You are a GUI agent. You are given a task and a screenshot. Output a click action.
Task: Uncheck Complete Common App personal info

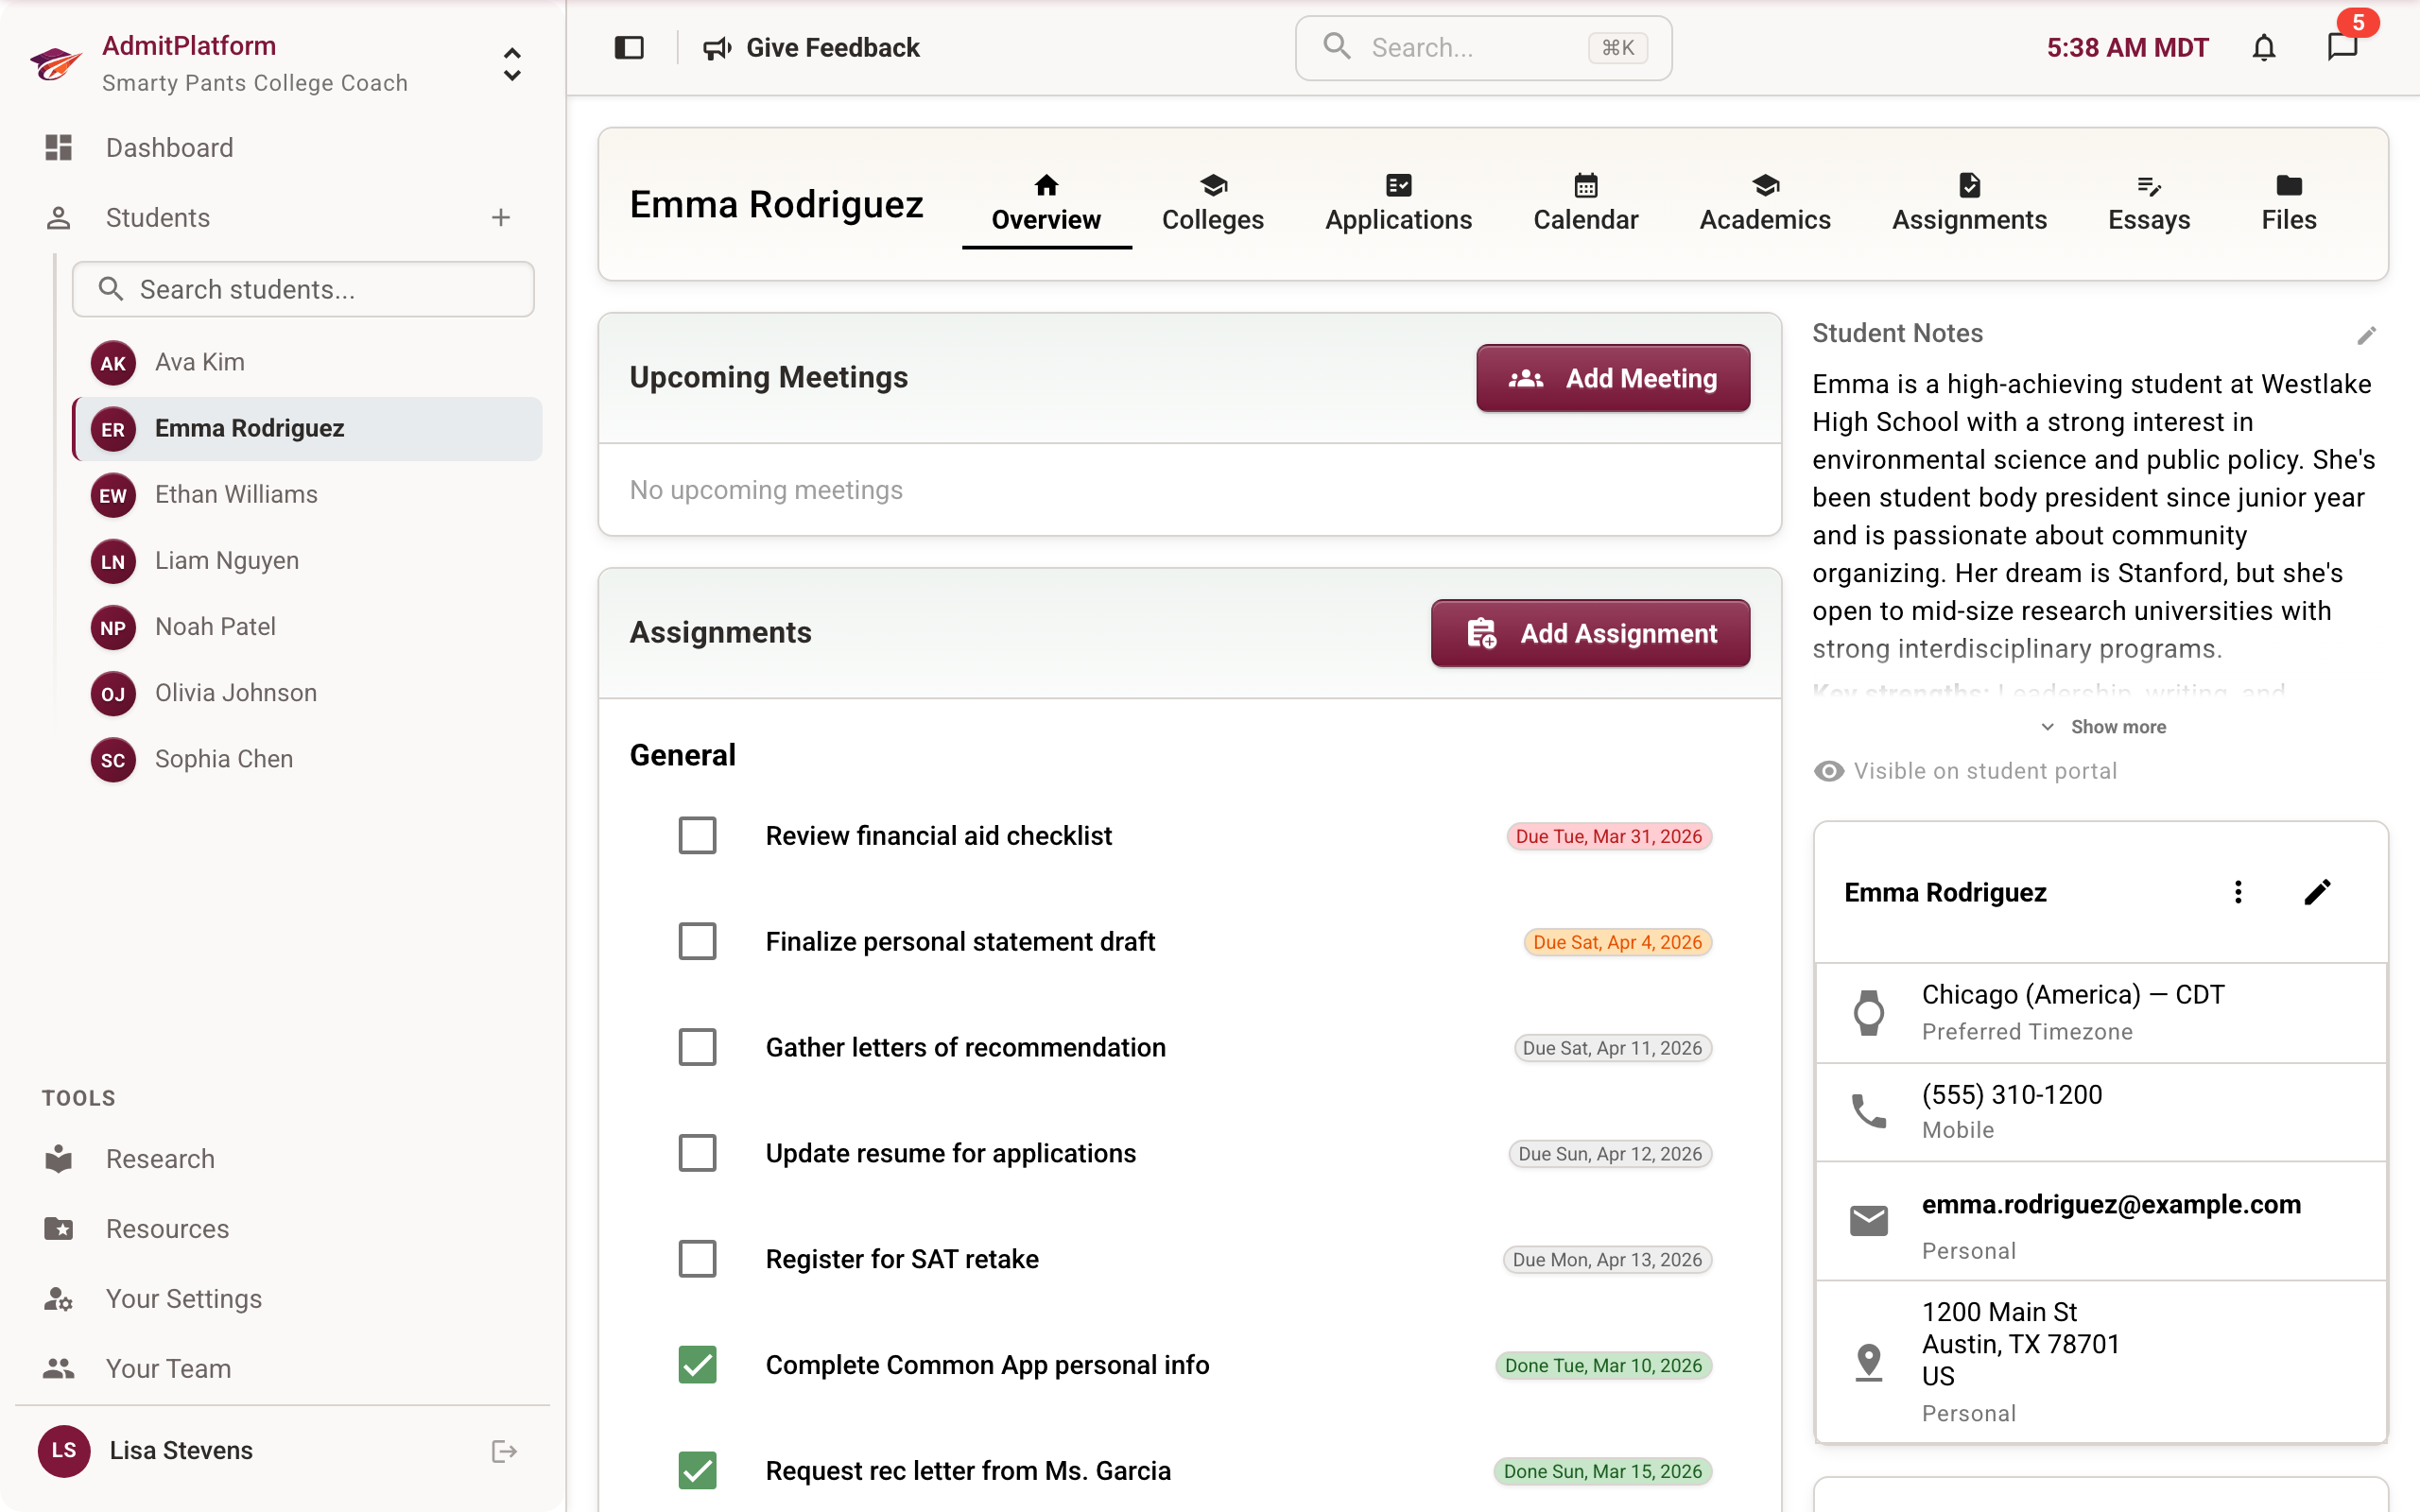698,1364
